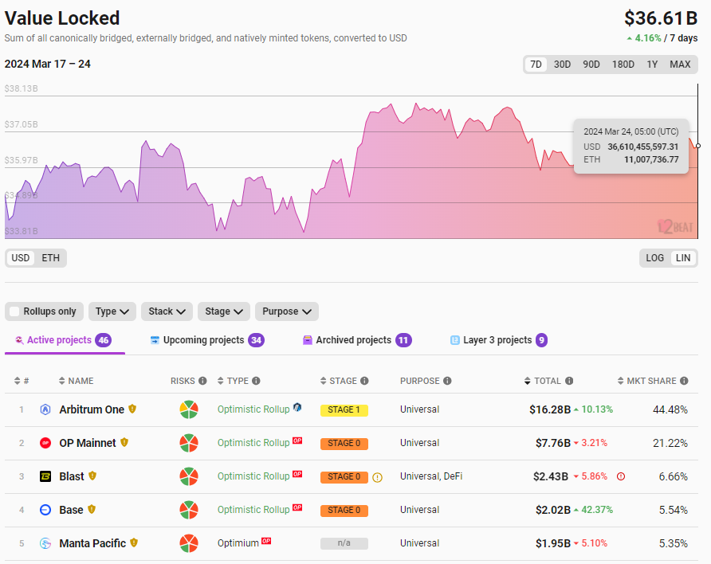Click Arbitrum One risk pie chart icon

point(189,409)
